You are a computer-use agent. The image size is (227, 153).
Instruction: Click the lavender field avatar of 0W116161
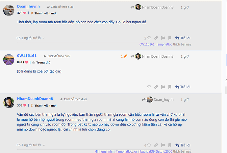pyautogui.click(x=9, y=60)
